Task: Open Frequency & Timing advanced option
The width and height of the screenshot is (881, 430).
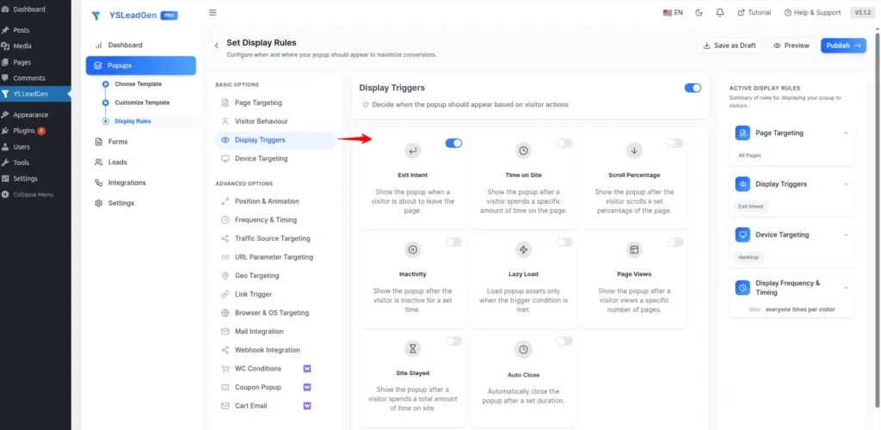Action: click(274, 220)
